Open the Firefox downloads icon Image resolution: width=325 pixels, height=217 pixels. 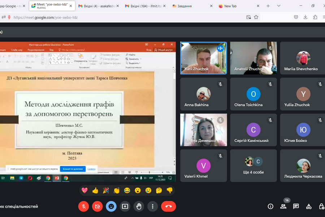305,17
